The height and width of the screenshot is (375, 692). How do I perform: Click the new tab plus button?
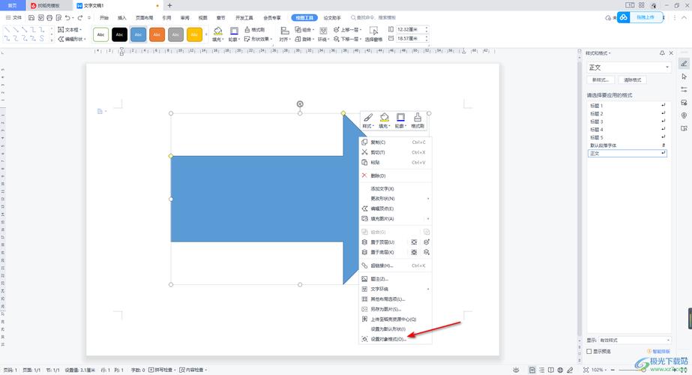[x=169, y=5]
